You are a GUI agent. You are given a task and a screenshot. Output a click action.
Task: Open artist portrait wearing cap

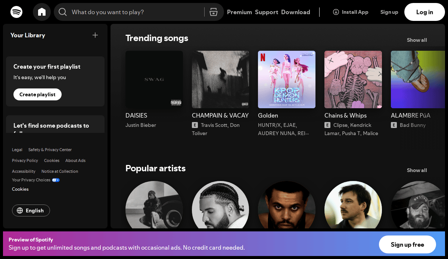tap(418, 205)
